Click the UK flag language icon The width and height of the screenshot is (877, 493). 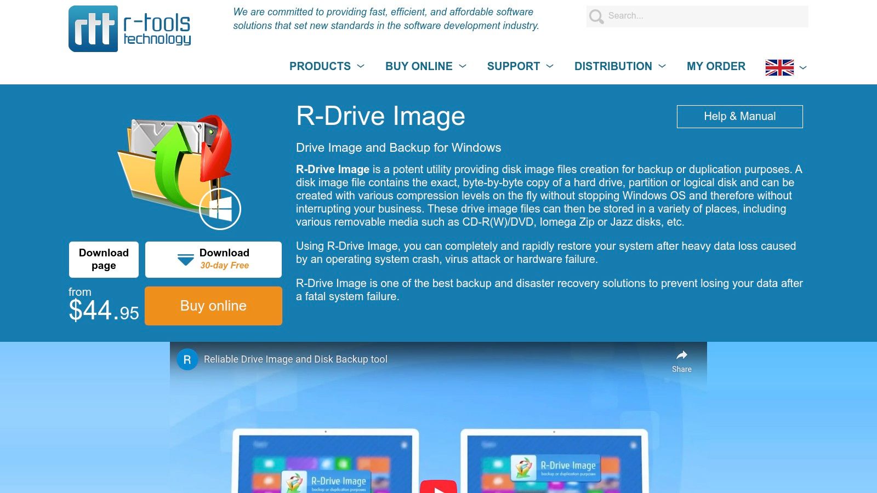click(x=779, y=67)
